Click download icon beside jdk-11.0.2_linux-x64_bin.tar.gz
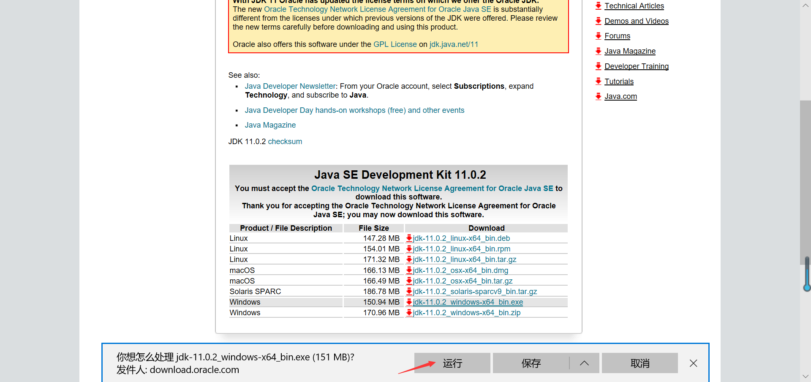The image size is (811, 382). click(409, 259)
